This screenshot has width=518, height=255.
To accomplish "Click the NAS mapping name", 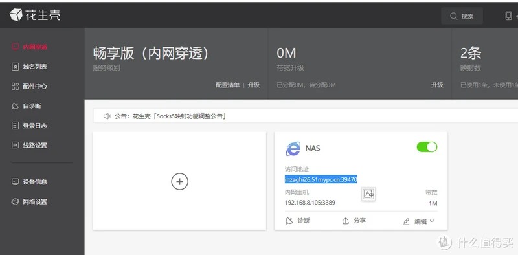I will click(313, 148).
